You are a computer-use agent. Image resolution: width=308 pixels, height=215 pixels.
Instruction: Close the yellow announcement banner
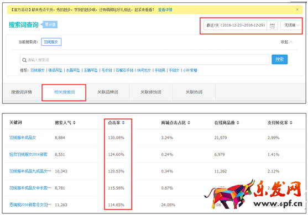coord(297,9)
